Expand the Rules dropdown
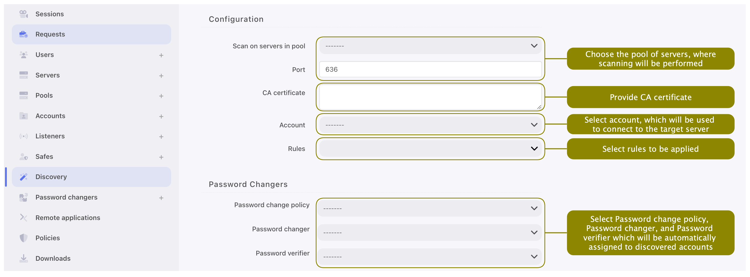 click(430, 149)
